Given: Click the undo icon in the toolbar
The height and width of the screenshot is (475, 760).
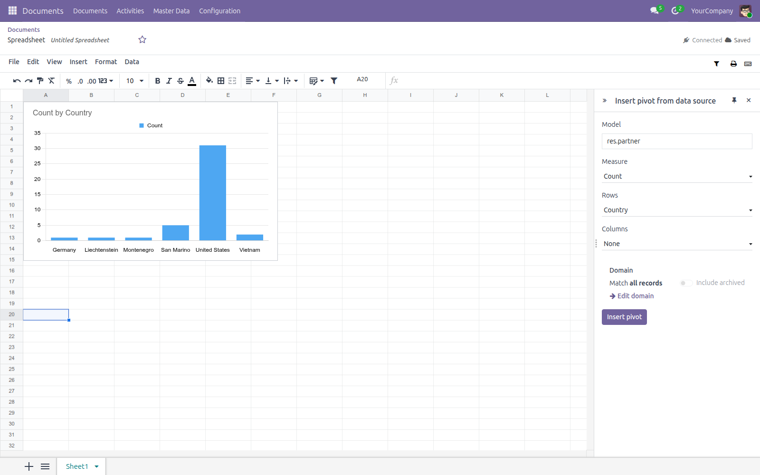Looking at the screenshot, I should (x=17, y=81).
